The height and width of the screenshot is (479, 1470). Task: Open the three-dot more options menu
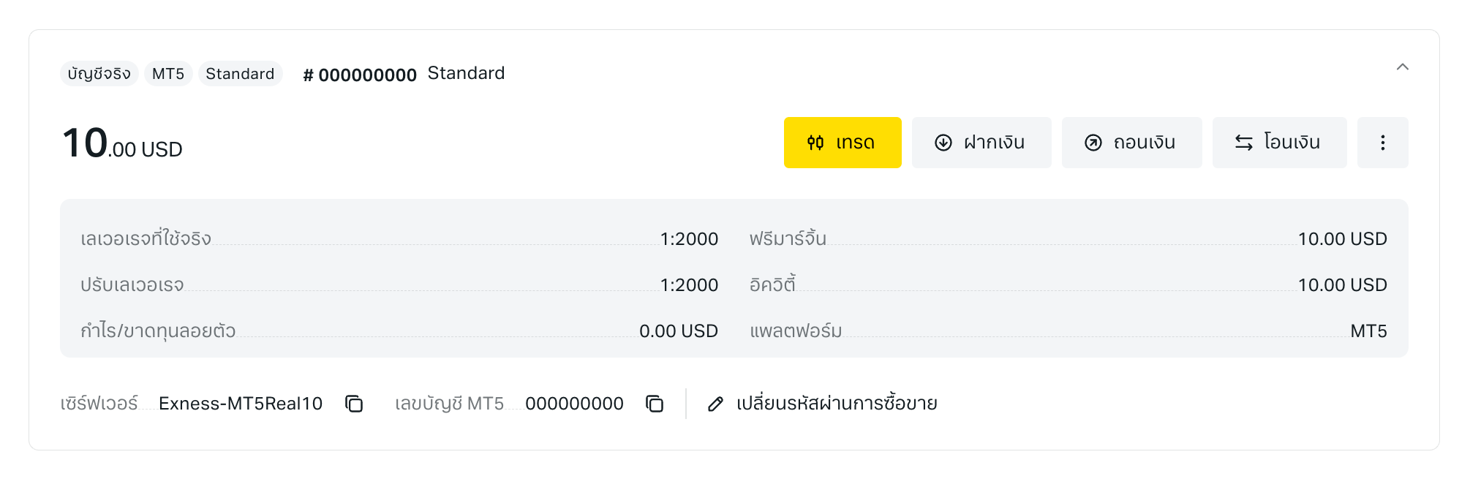click(x=1382, y=143)
